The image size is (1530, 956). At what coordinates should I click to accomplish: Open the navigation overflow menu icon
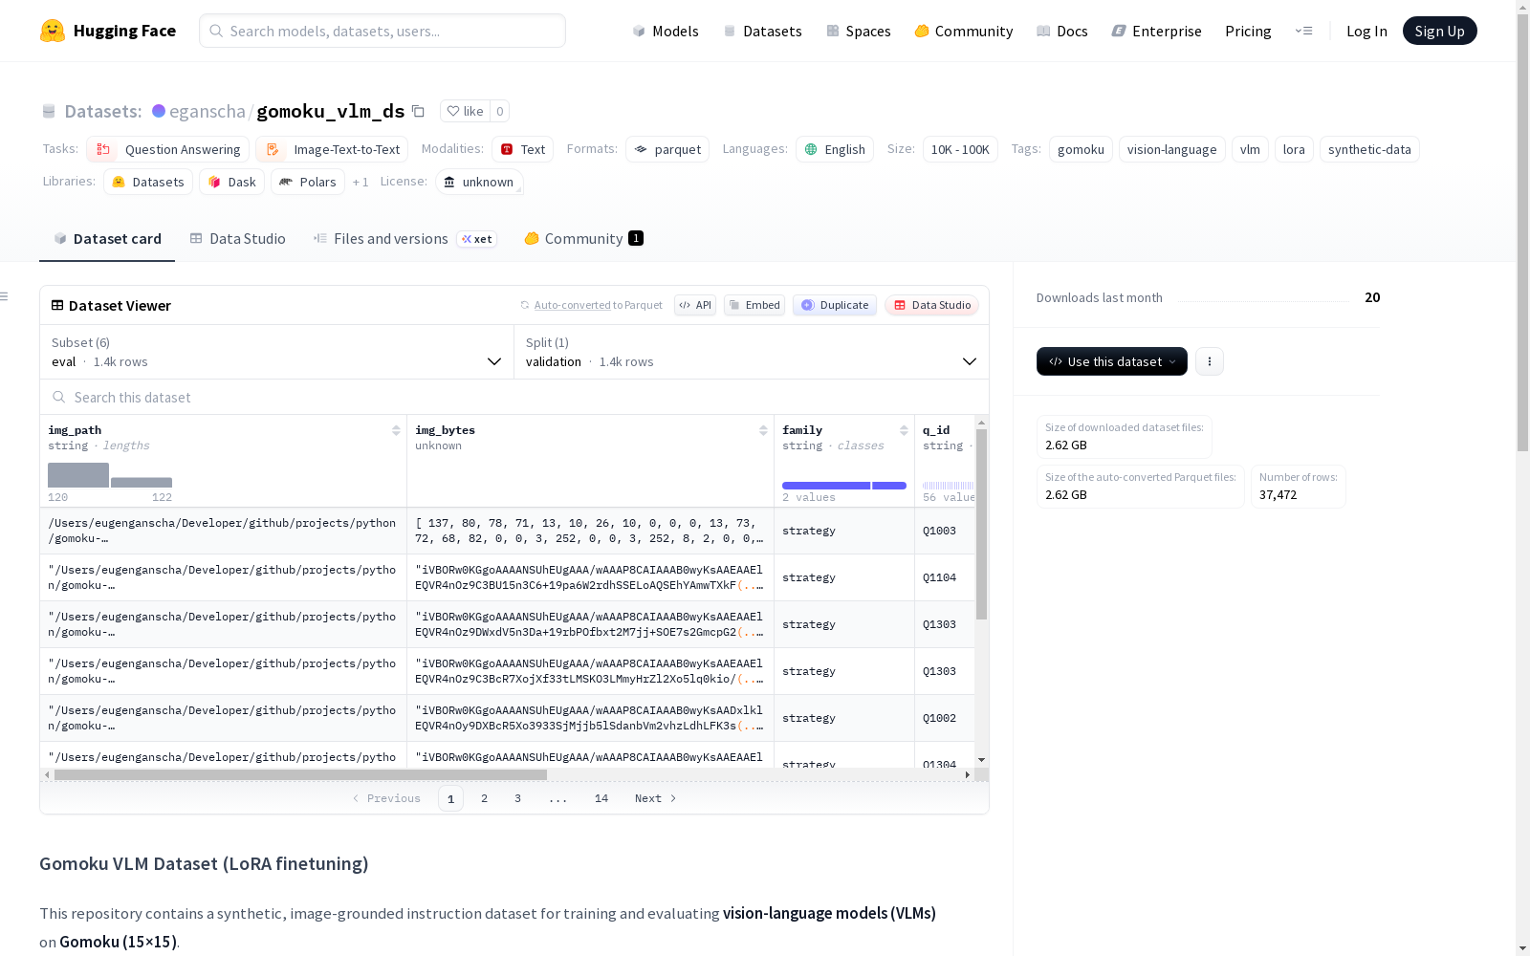point(1303,31)
